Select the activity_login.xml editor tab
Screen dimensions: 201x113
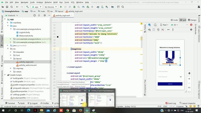click(63, 15)
